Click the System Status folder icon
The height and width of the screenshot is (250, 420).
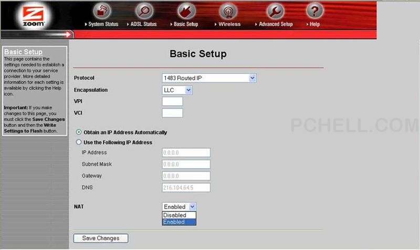103,11
